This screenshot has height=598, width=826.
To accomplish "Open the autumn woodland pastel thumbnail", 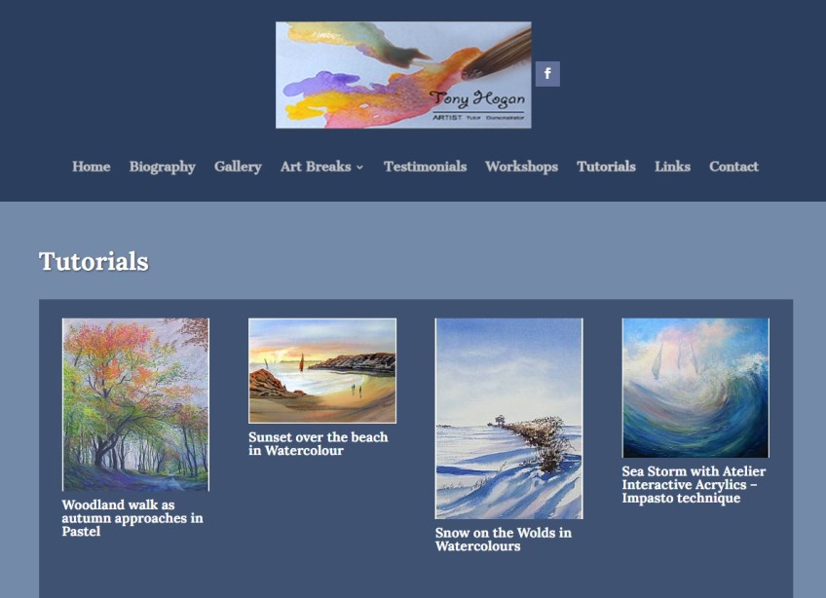I will [135, 404].
